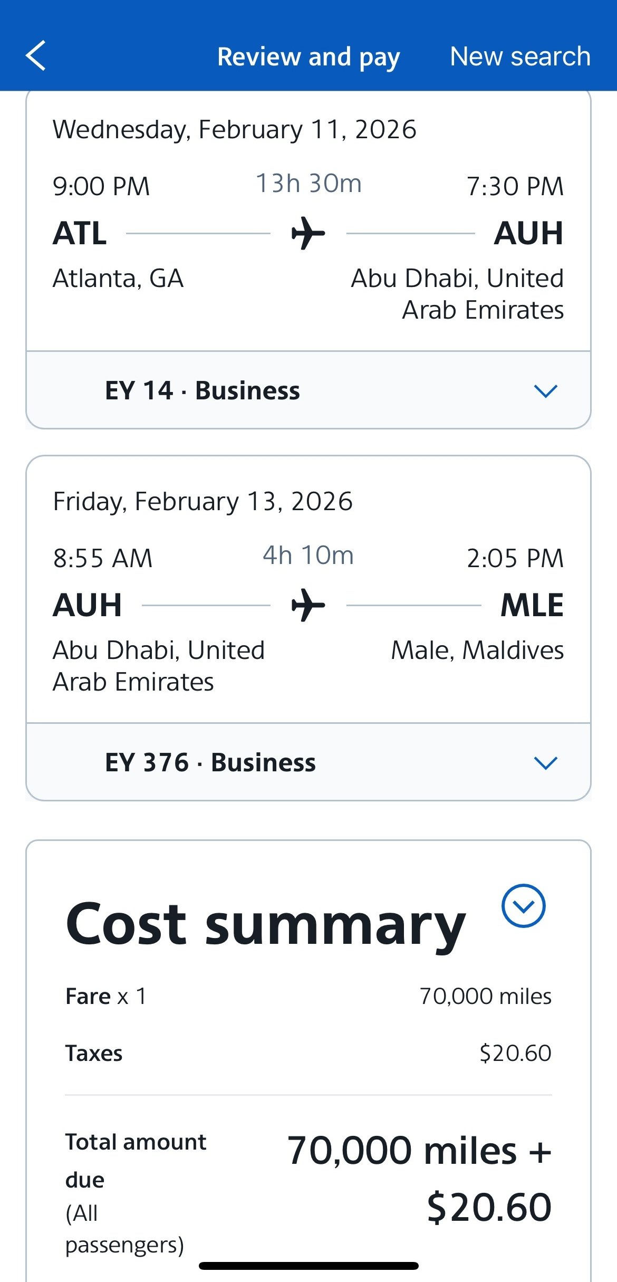Viewport: 617px width, 1282px height.
Task: Tap the Review and pay title
Action: tap(308, 56)
